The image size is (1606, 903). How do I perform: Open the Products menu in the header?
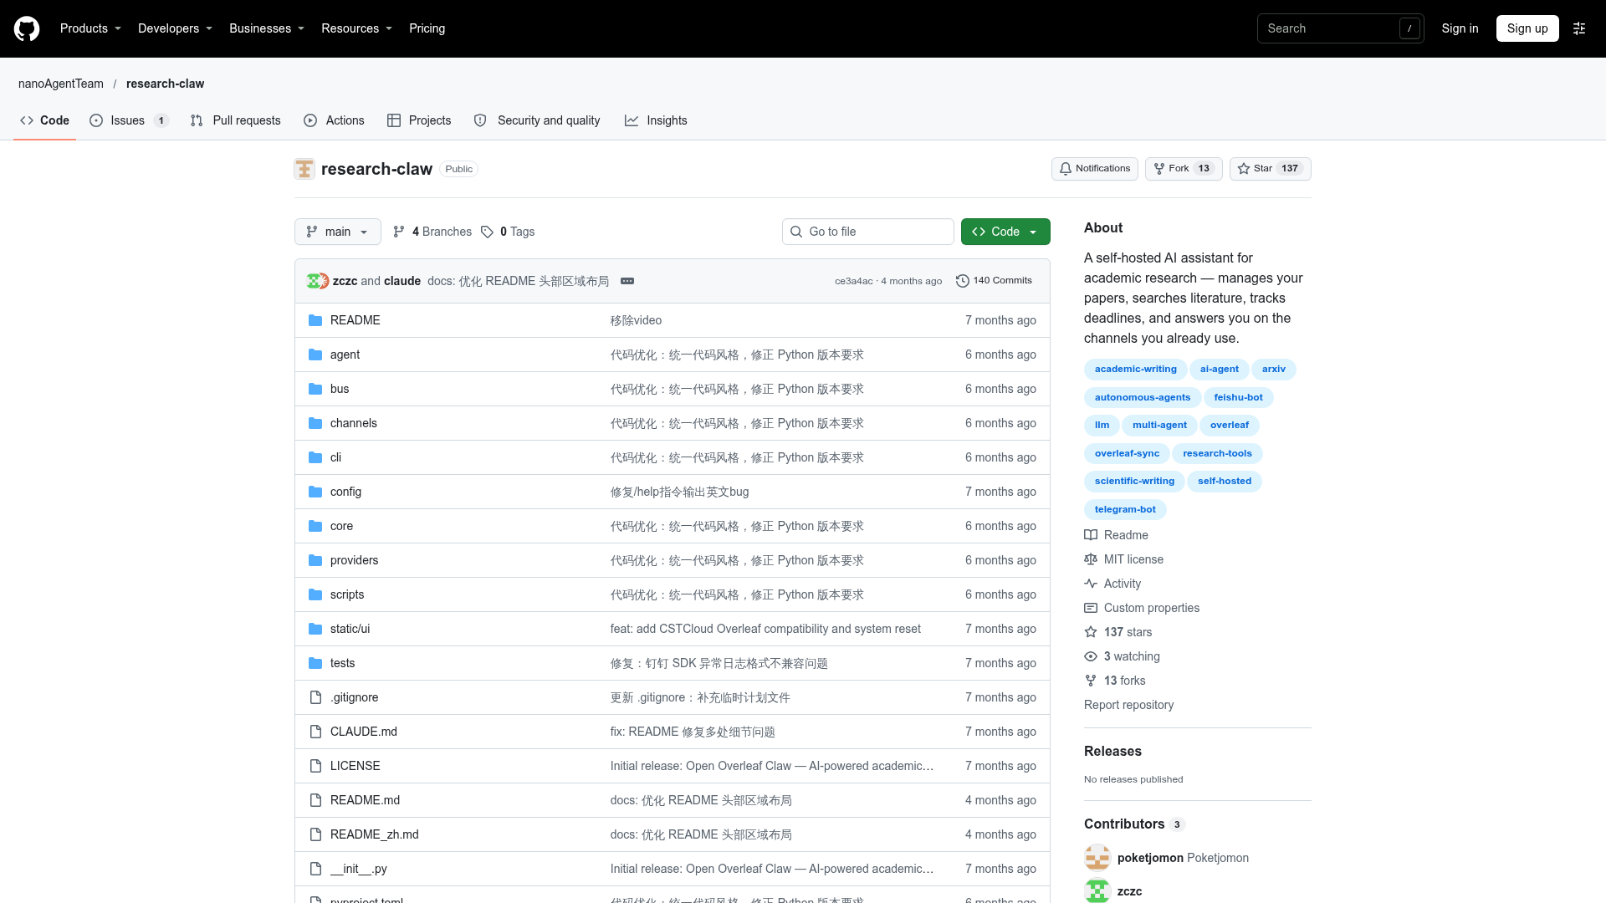pos(90,28)
